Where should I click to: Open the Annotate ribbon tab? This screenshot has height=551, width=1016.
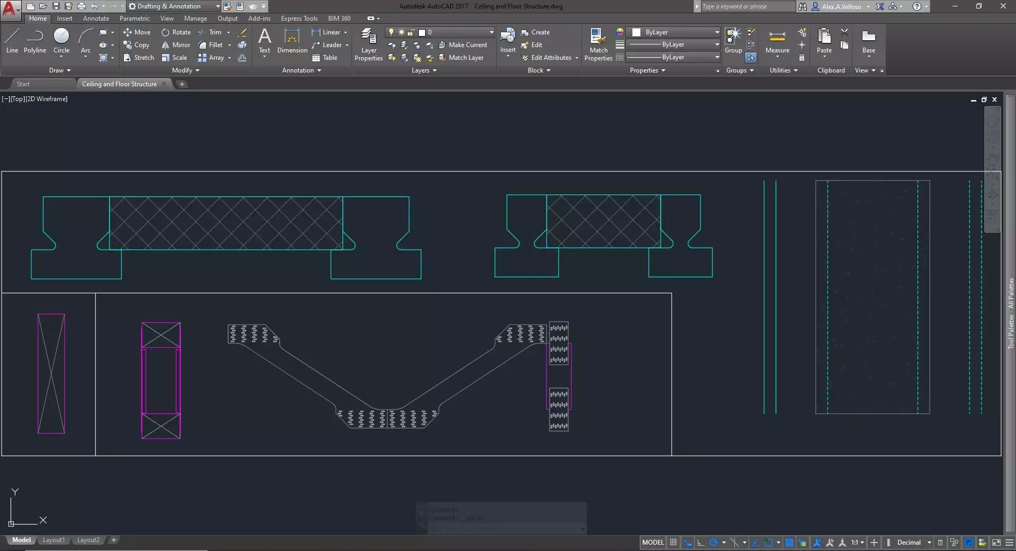(96, 19)
